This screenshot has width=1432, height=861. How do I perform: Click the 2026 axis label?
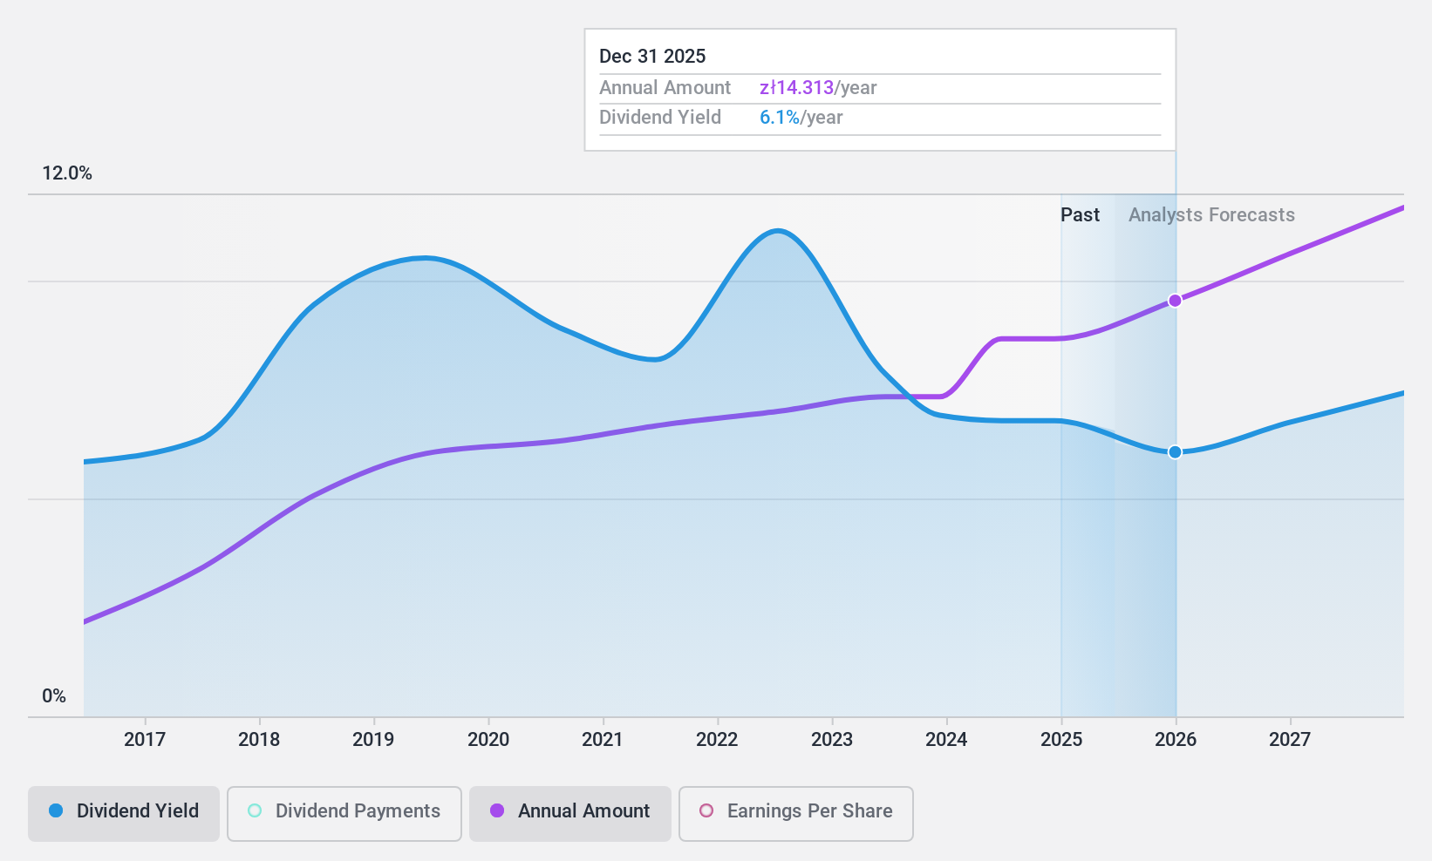(x=1176, y=740)
